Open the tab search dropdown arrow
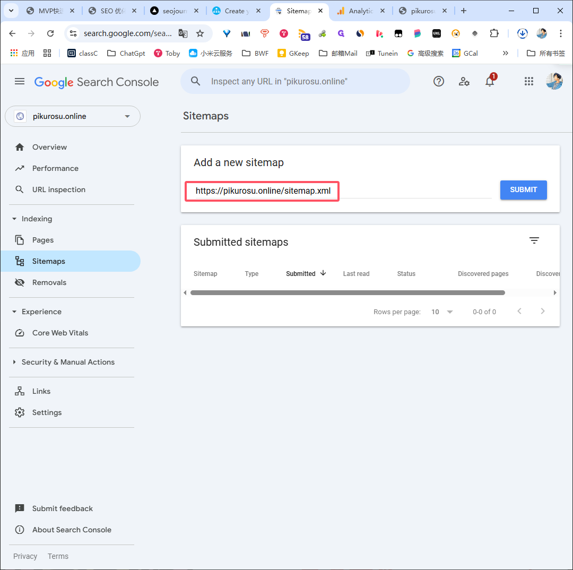Viewport: 573px width, 570px height. 11,11
